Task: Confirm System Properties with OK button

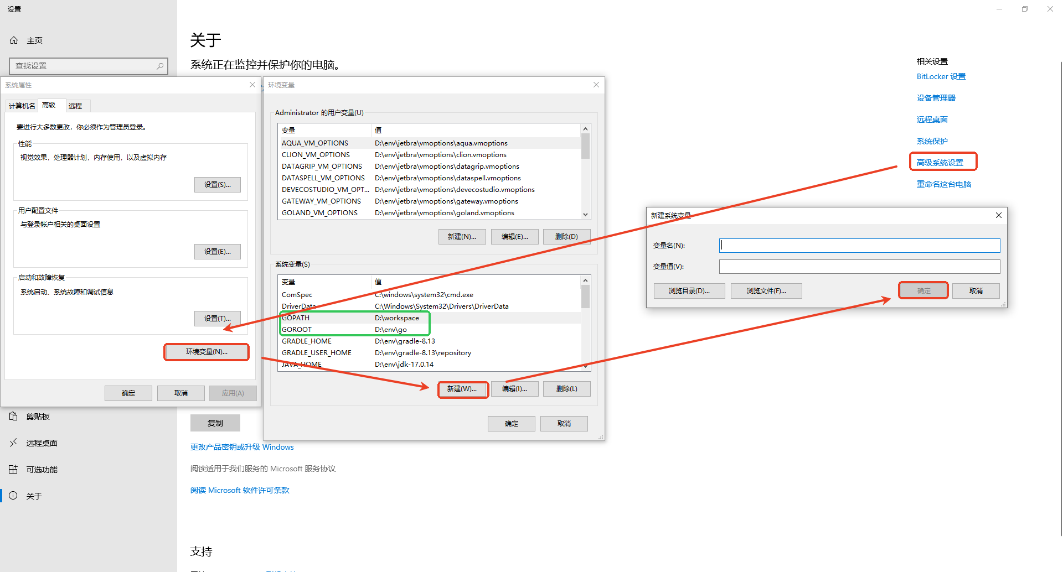Action: tap(128, 393)
